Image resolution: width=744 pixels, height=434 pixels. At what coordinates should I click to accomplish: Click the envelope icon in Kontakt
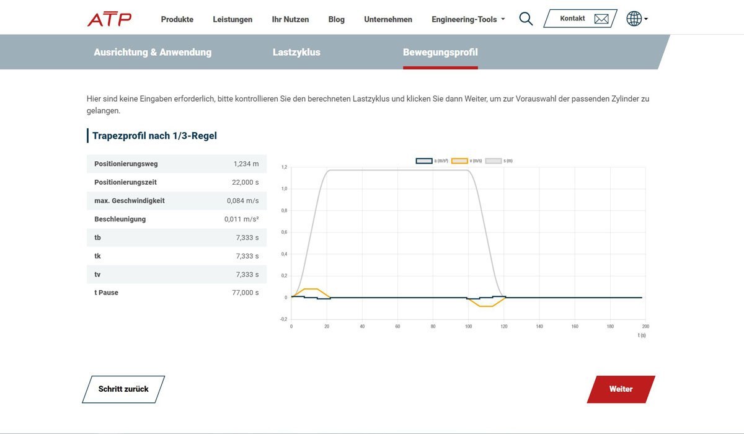601,19
